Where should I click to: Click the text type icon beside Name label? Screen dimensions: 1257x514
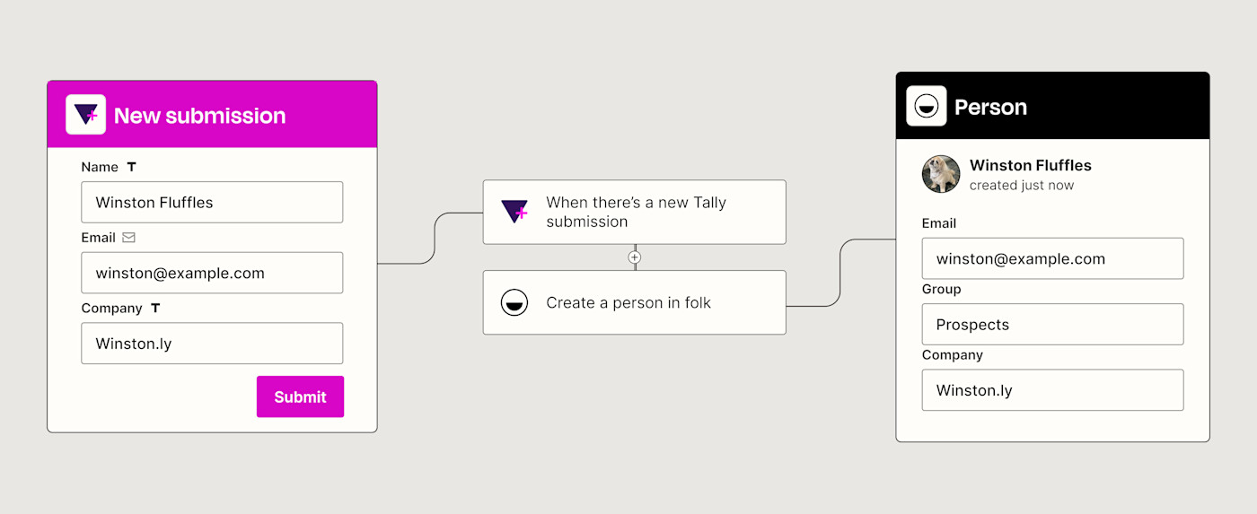coord(132,167)
